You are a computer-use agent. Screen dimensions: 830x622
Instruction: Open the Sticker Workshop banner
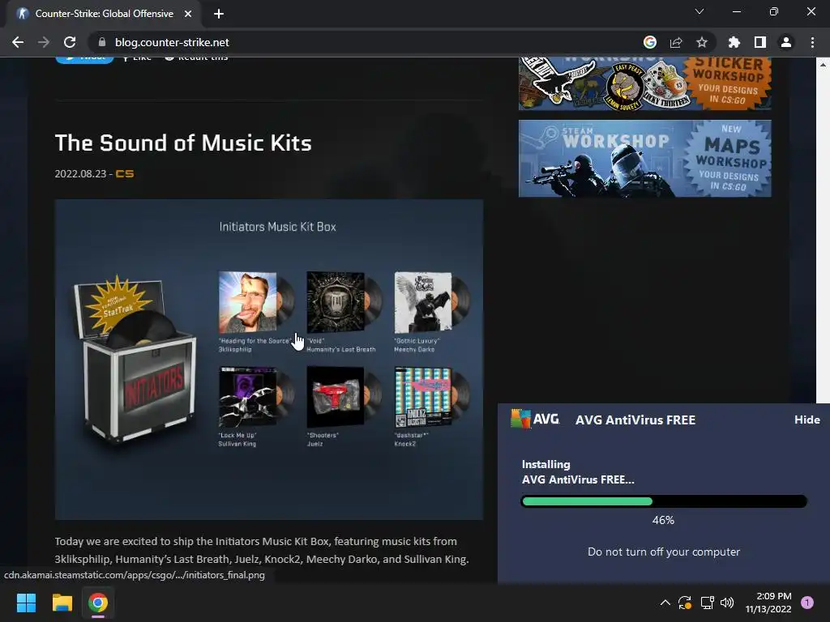coord(644,83)
